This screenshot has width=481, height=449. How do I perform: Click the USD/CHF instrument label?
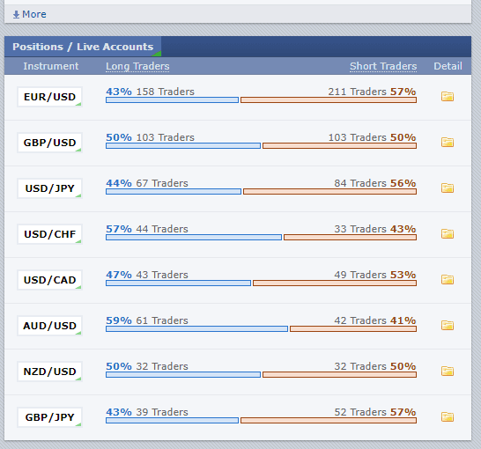[49, 234]
